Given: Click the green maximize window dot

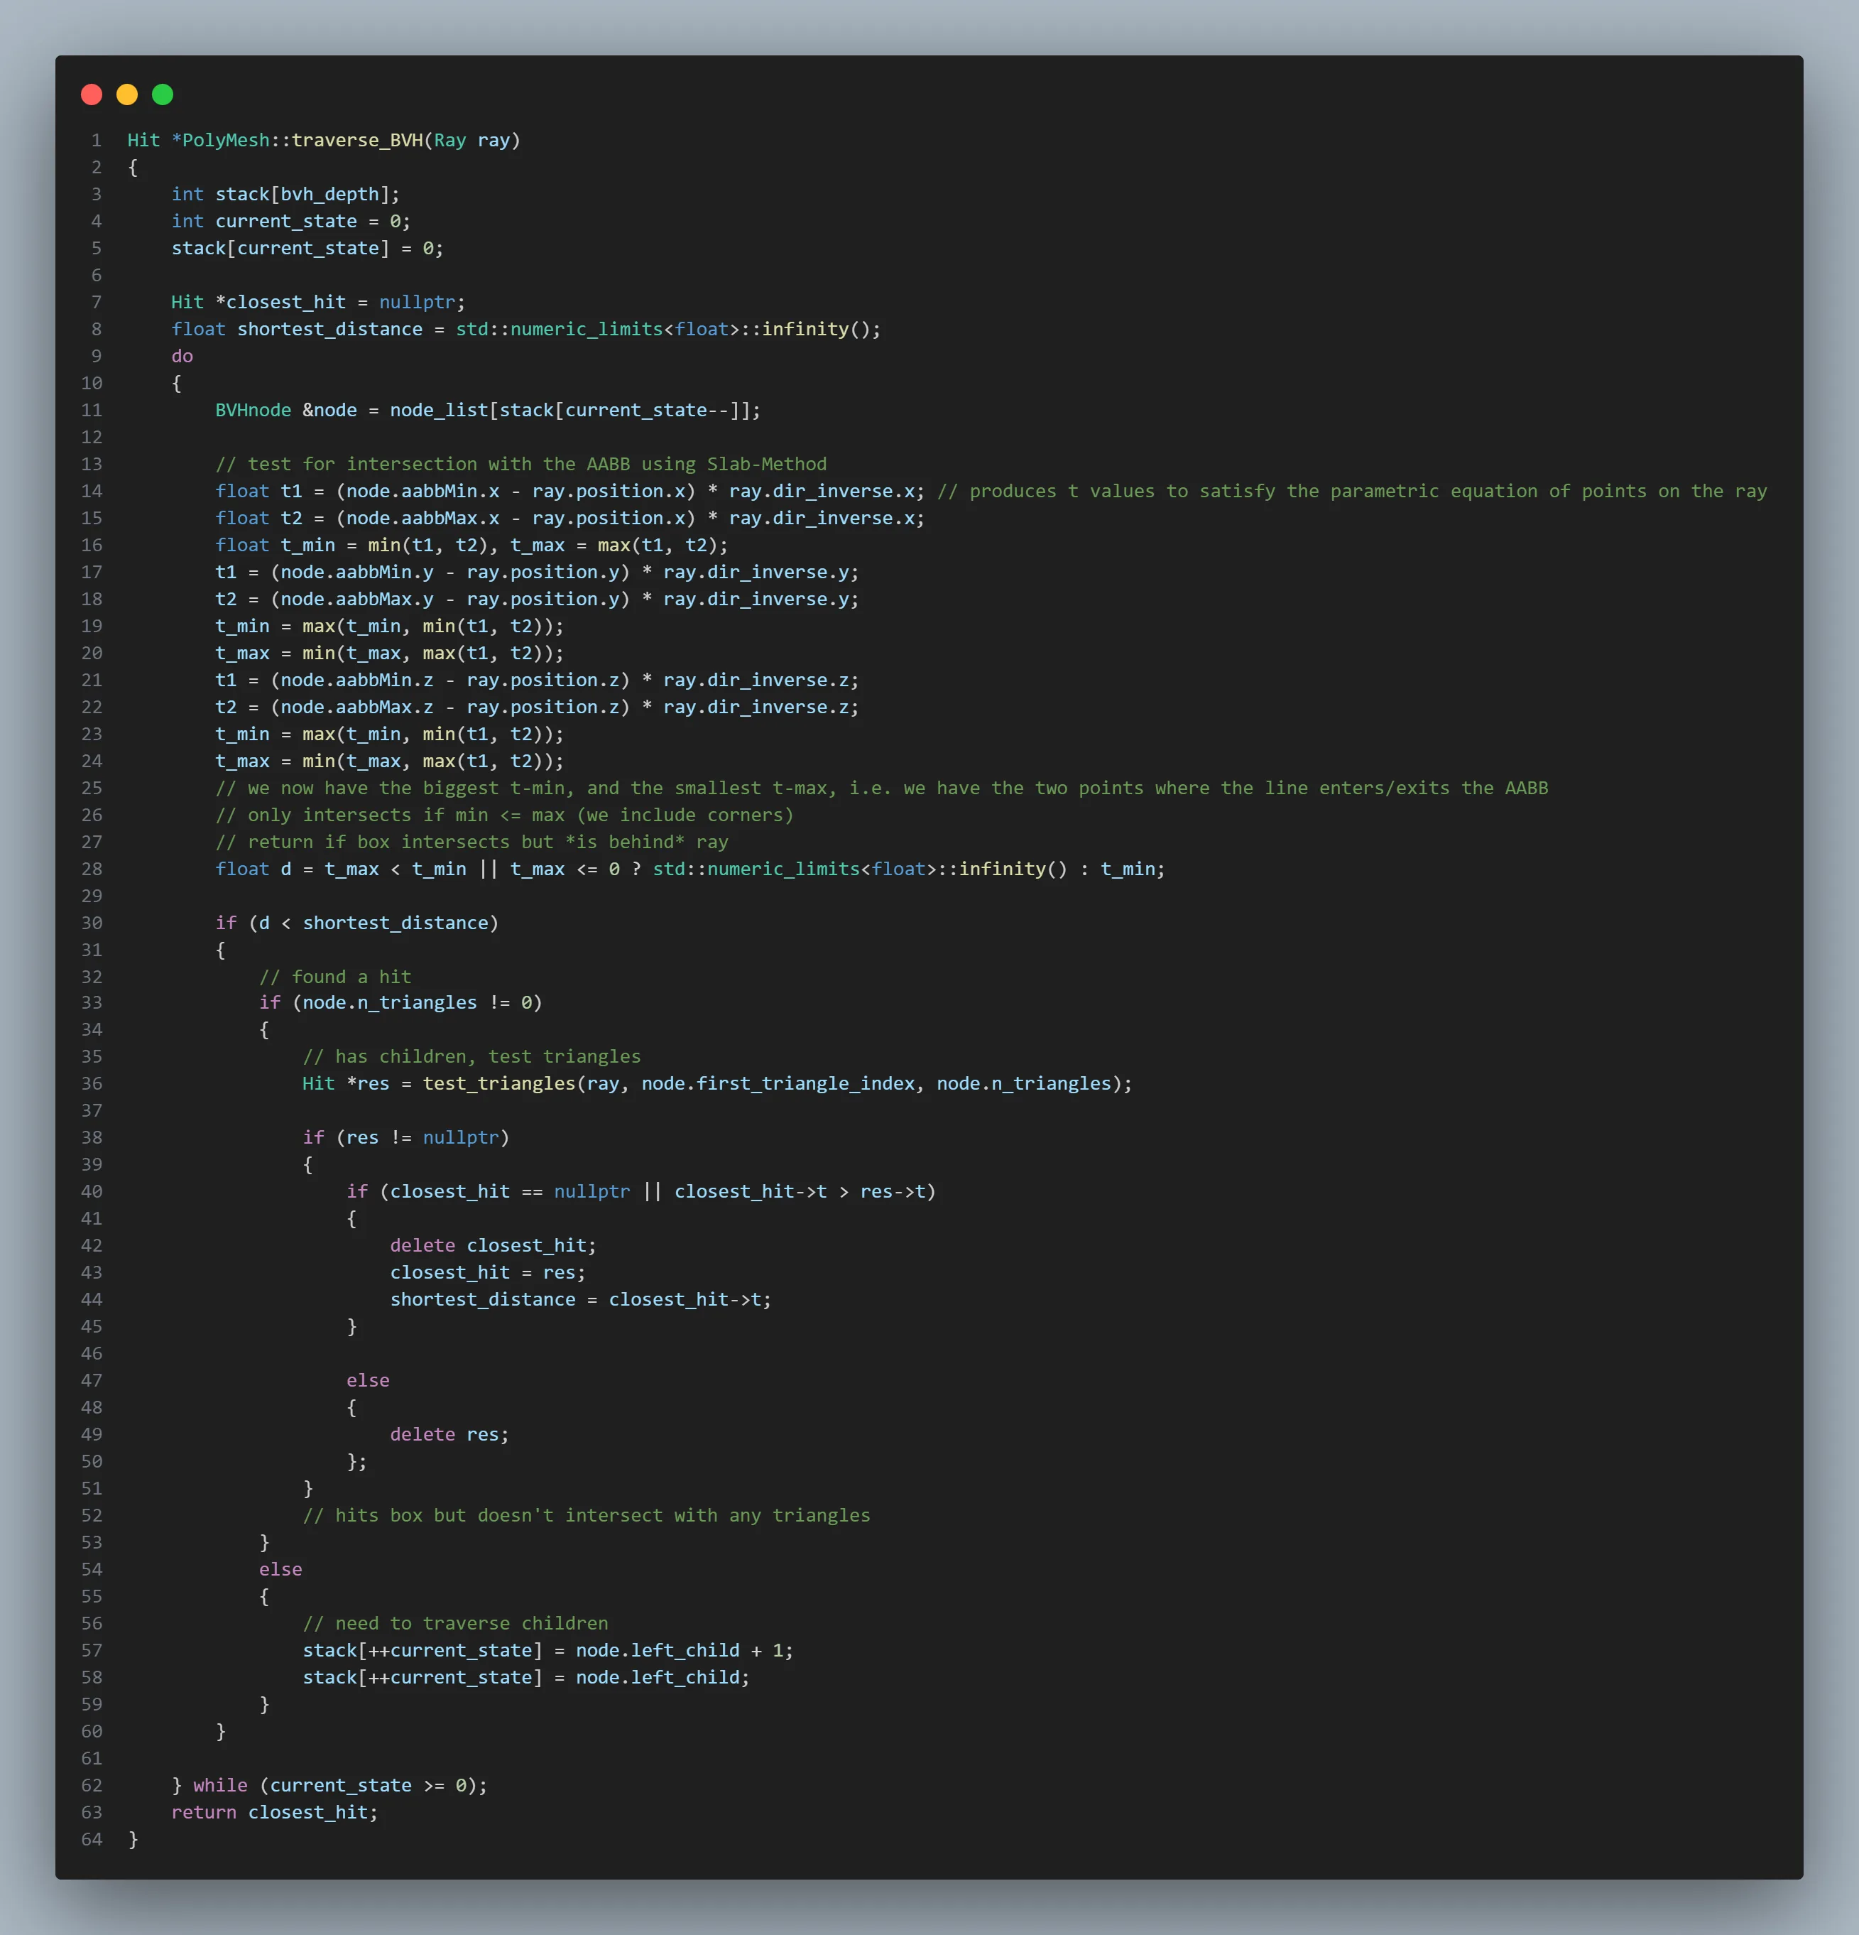Looking at the screenshot, I should pos(163,94).
